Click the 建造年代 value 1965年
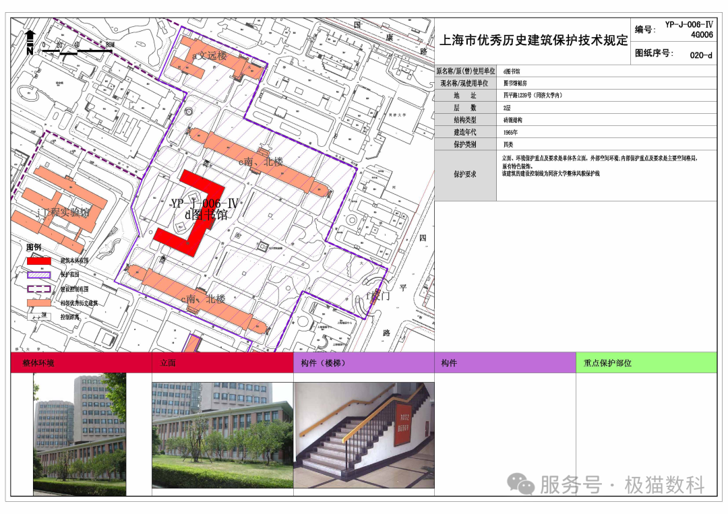 point(511,132)
